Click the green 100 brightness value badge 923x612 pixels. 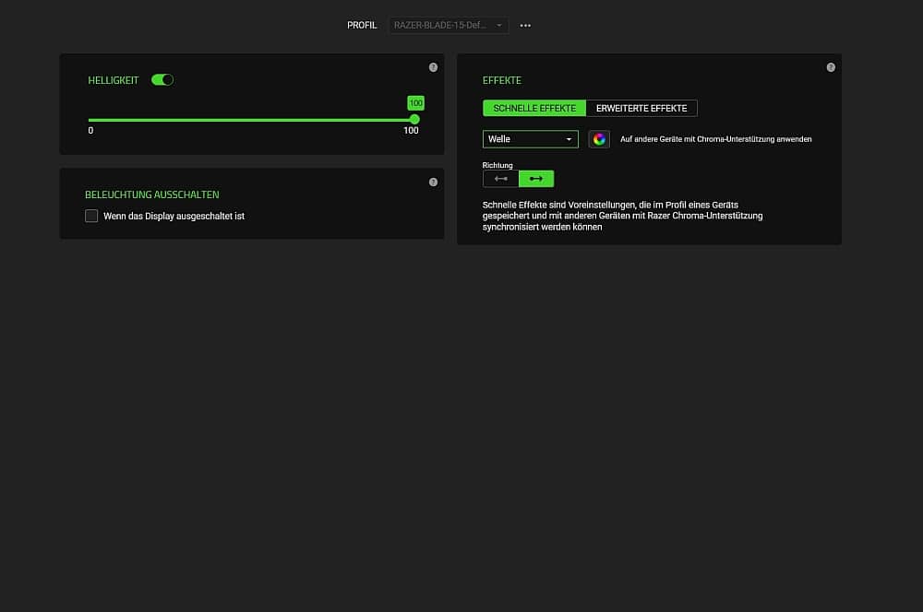point(415,103)
